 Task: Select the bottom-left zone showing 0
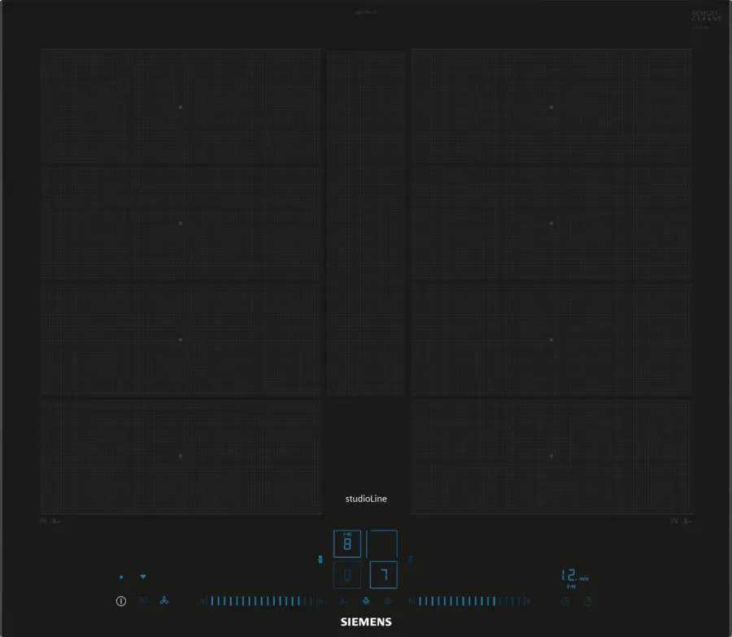[347, 574]
